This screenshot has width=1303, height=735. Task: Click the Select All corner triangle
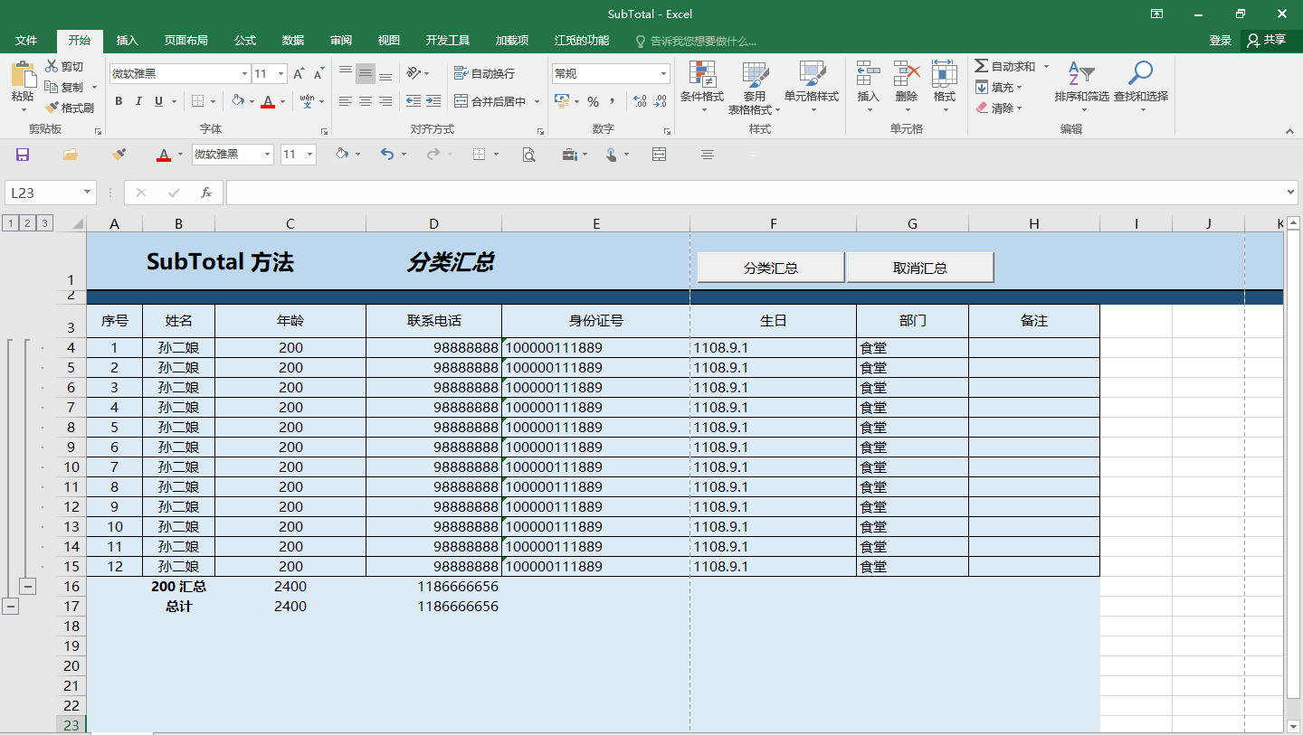pos(78,224)
